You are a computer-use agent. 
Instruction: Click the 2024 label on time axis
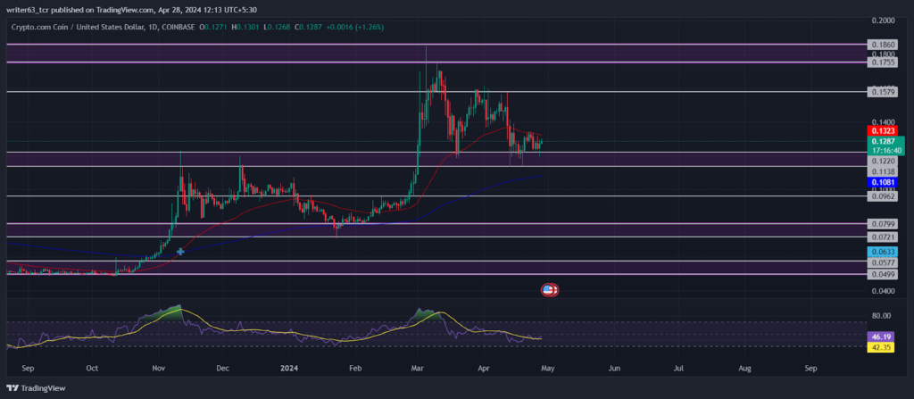point(290,369)
